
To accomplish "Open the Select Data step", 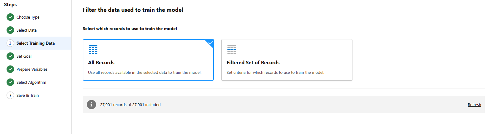I will [x=27, y=30].
